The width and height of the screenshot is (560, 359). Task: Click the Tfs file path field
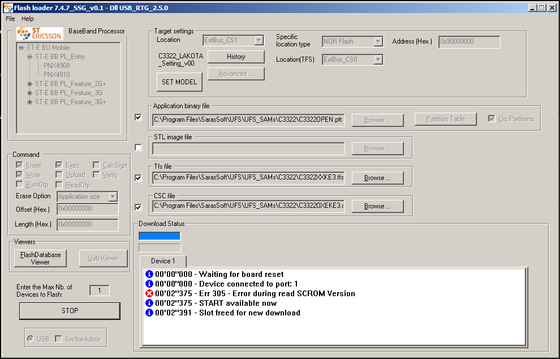click(x=248, y=177)
